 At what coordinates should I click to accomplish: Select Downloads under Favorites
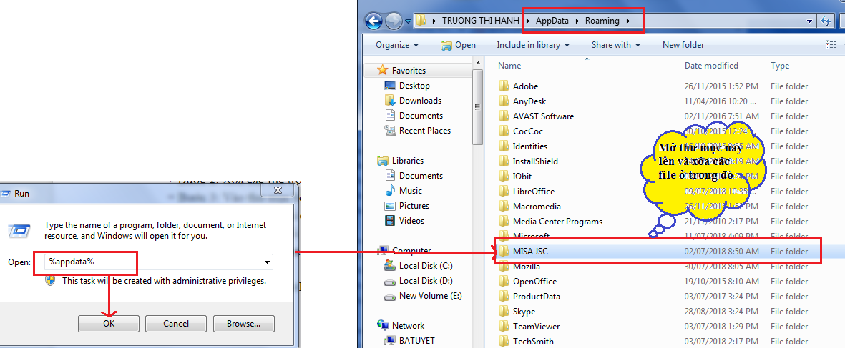(x=420, y=101)
